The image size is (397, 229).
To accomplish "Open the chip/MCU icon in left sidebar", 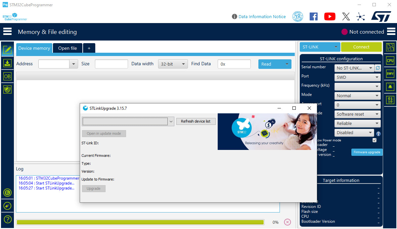I will point(7,193).
